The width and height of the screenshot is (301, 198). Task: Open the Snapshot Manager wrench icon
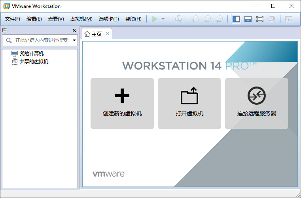point(219,19)
